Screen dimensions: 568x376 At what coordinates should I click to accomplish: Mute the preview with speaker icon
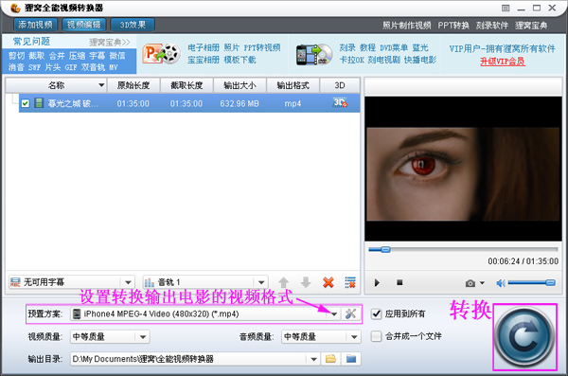pos(501,283)
